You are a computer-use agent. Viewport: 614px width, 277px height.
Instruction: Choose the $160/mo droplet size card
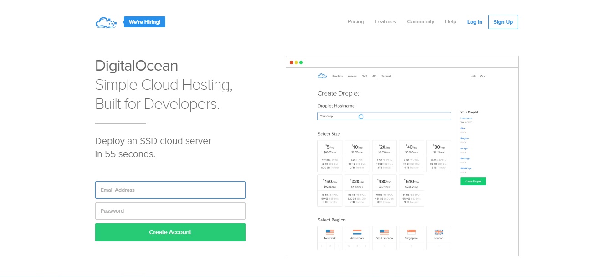[330, 191]
